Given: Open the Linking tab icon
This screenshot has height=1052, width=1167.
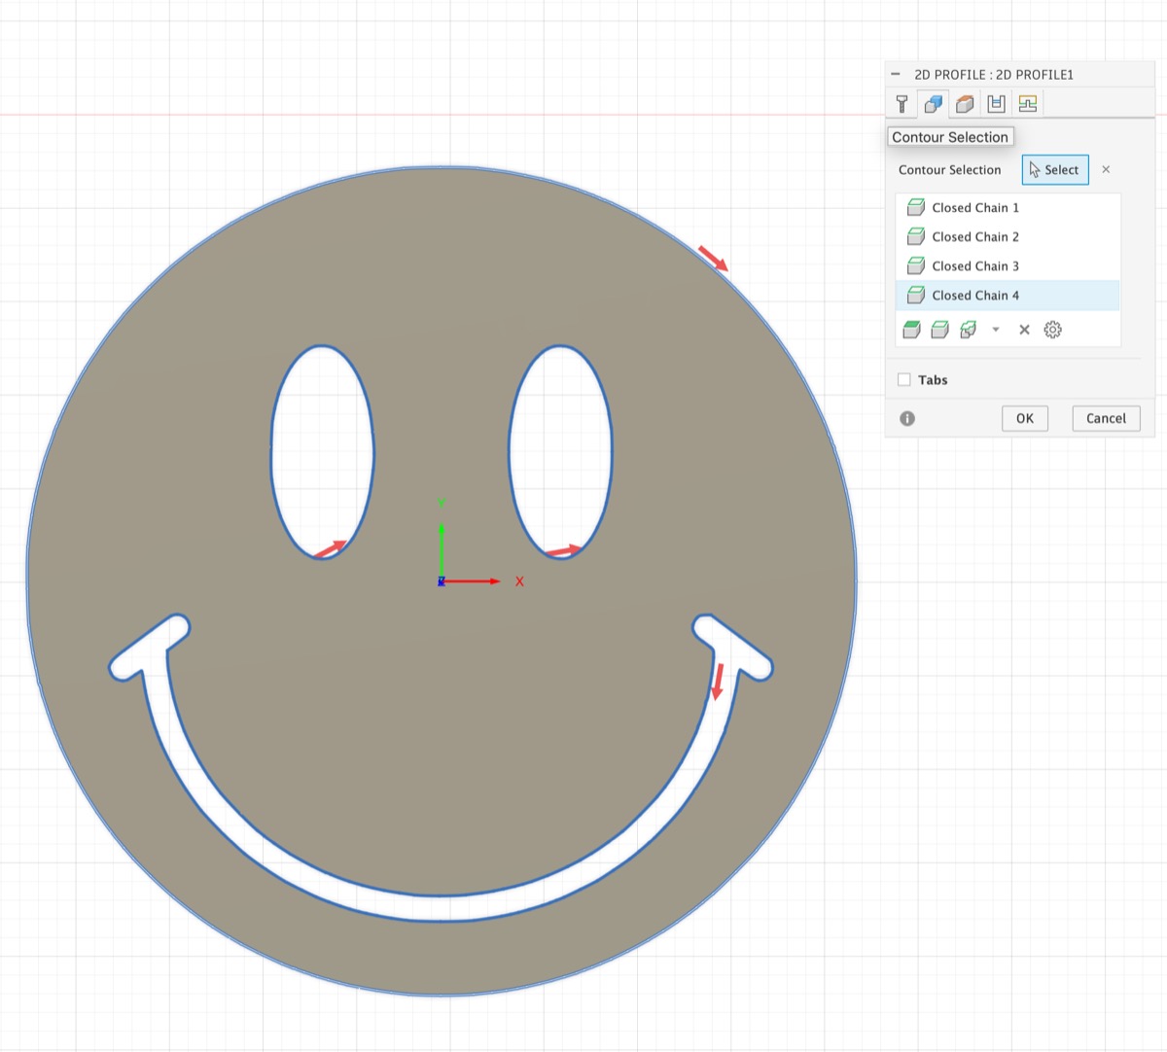Looking at the screenshot, I should (x=1028, y=104).
